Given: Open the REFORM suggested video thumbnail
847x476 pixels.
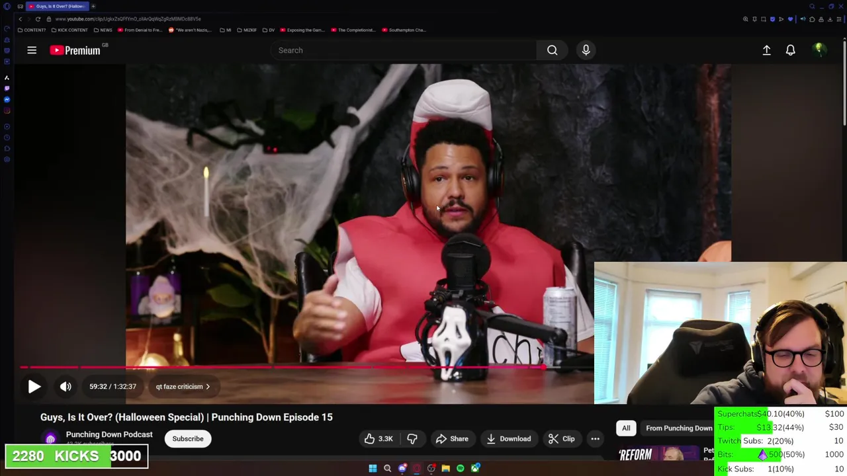Looking at the screenshot, I should 658,454.
